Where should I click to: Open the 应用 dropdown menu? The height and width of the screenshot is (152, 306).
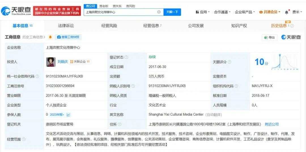point(203,12)
